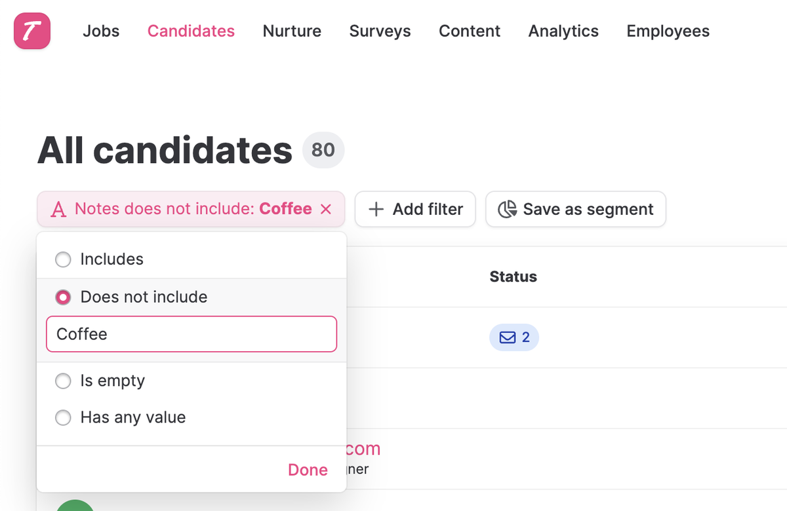Click the Coffee filter text field

pyautogui.click(x=191, y=334)
